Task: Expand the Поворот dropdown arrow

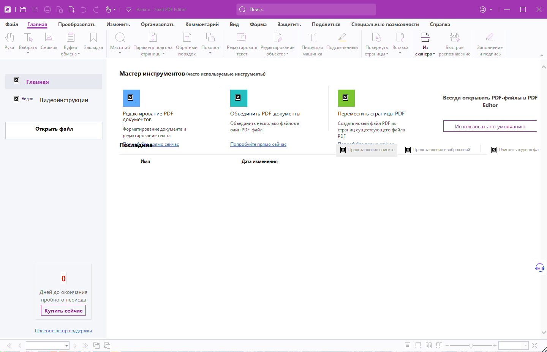Action: [210, 53]
